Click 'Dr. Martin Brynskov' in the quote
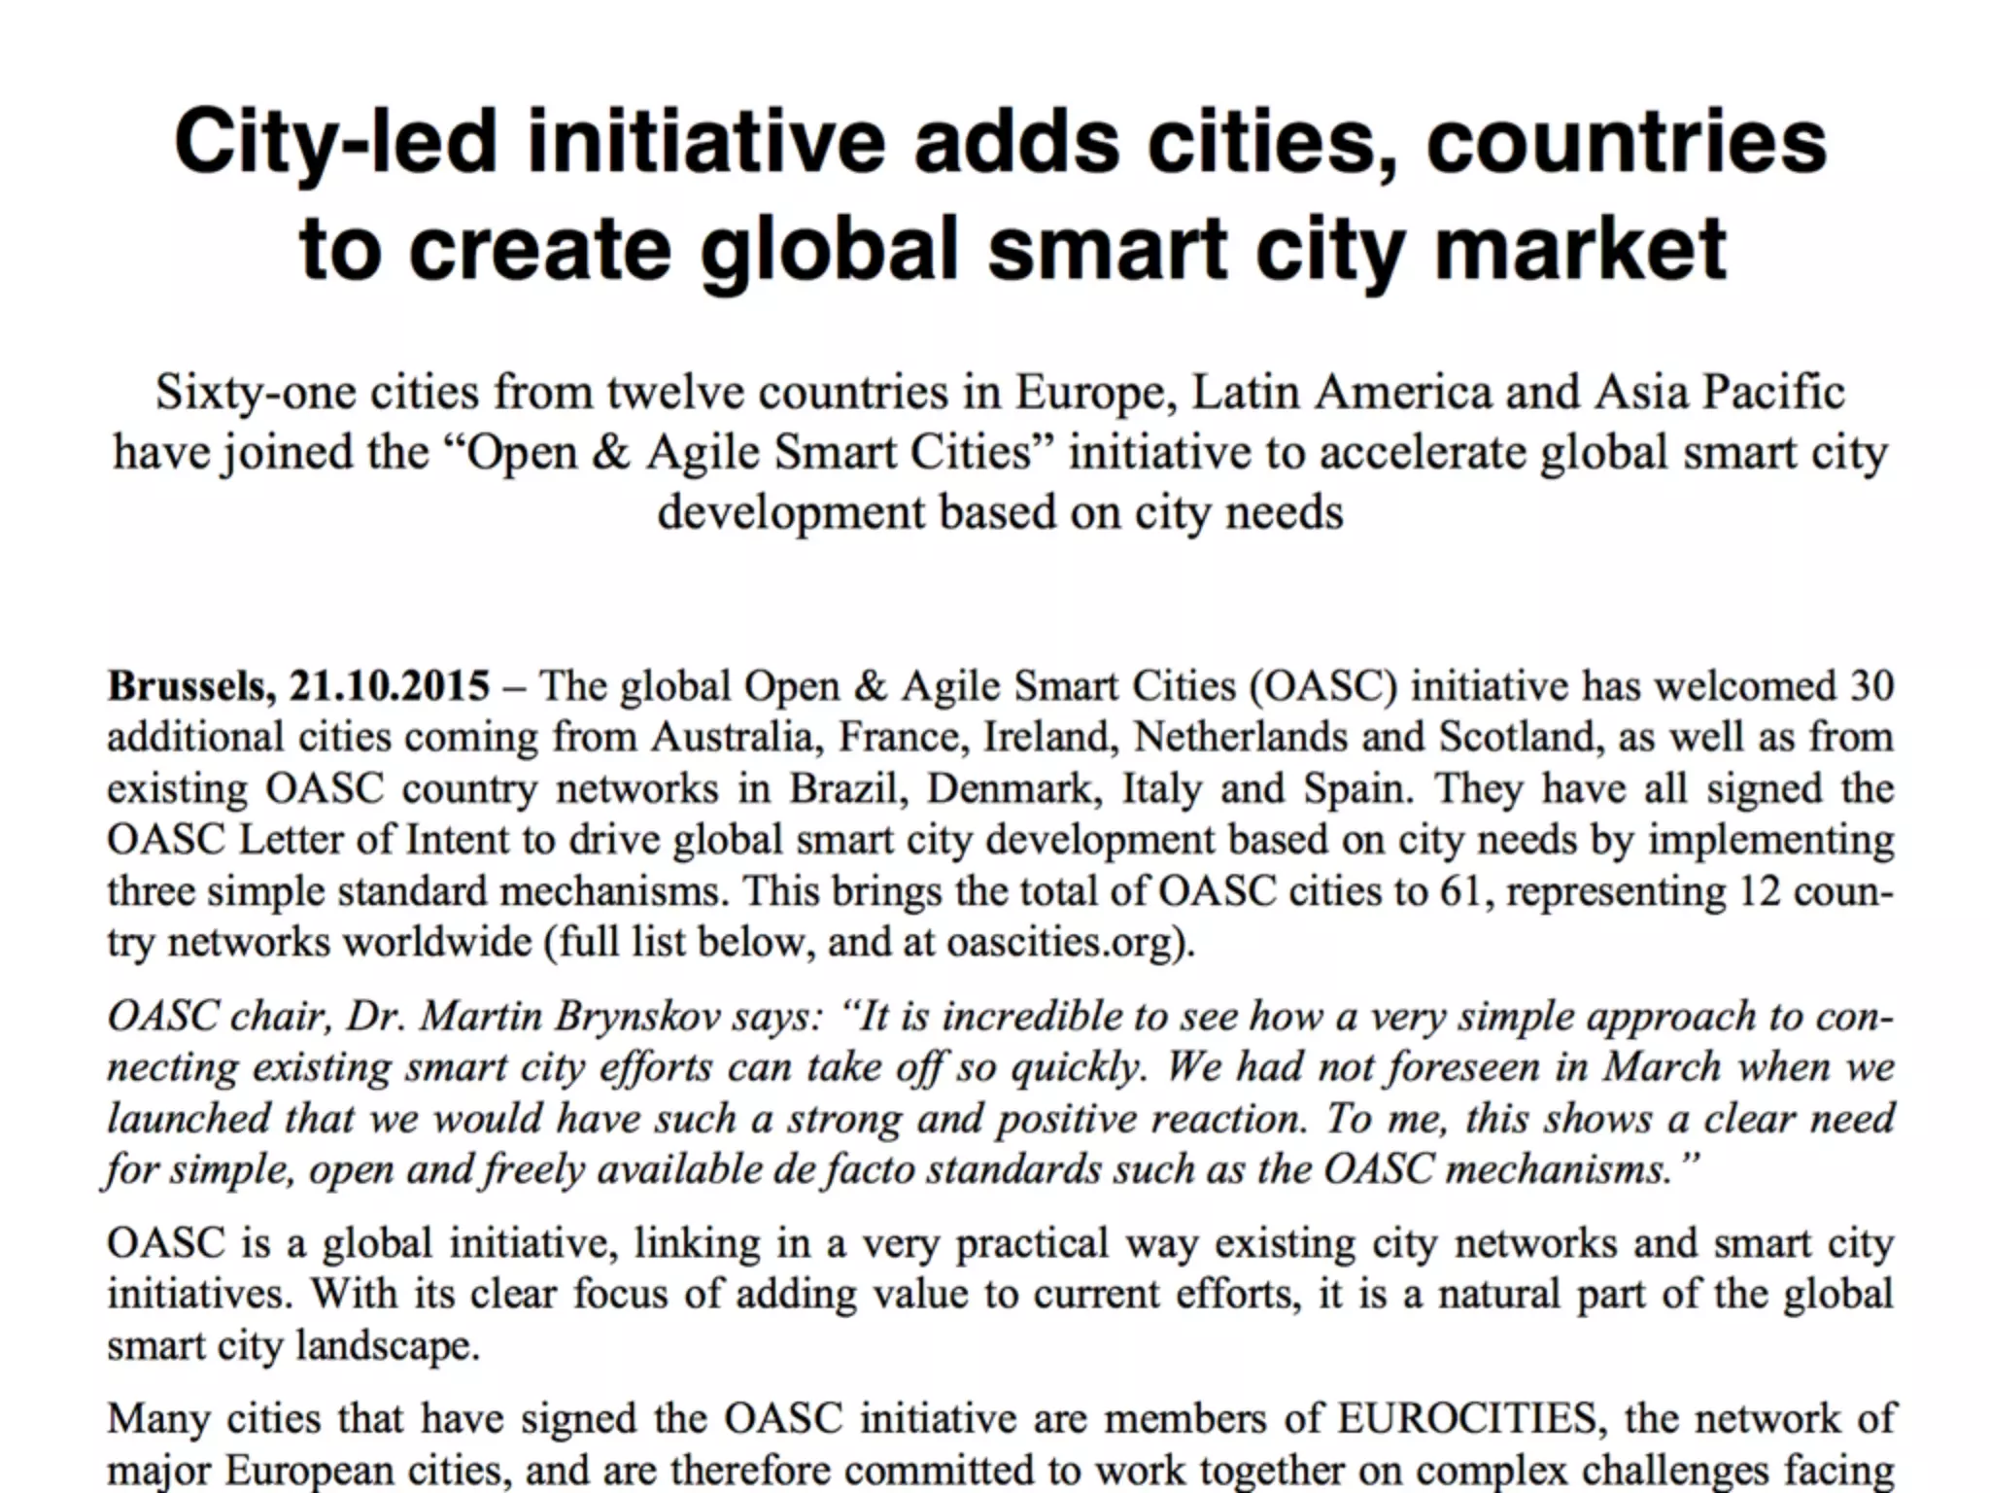Image resolution: width=1990 pixels, height=1493 pixels. (532, 1017)
